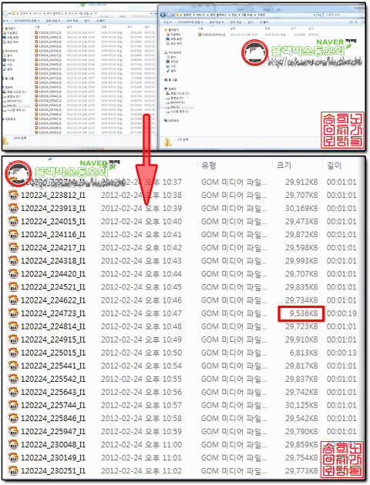The height and width of the screenshot is (485, 370).
Task: Select the GOM file icon for 120224_223812_I1
Action: 13,196
